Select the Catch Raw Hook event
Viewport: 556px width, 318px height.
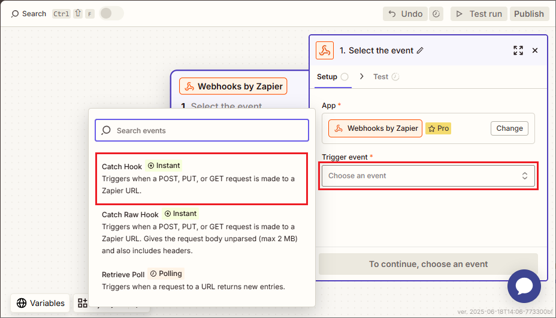[x=201, y=232]
